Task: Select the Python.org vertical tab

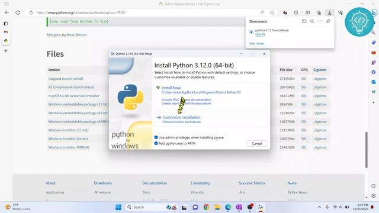Action: click(6, 41)
